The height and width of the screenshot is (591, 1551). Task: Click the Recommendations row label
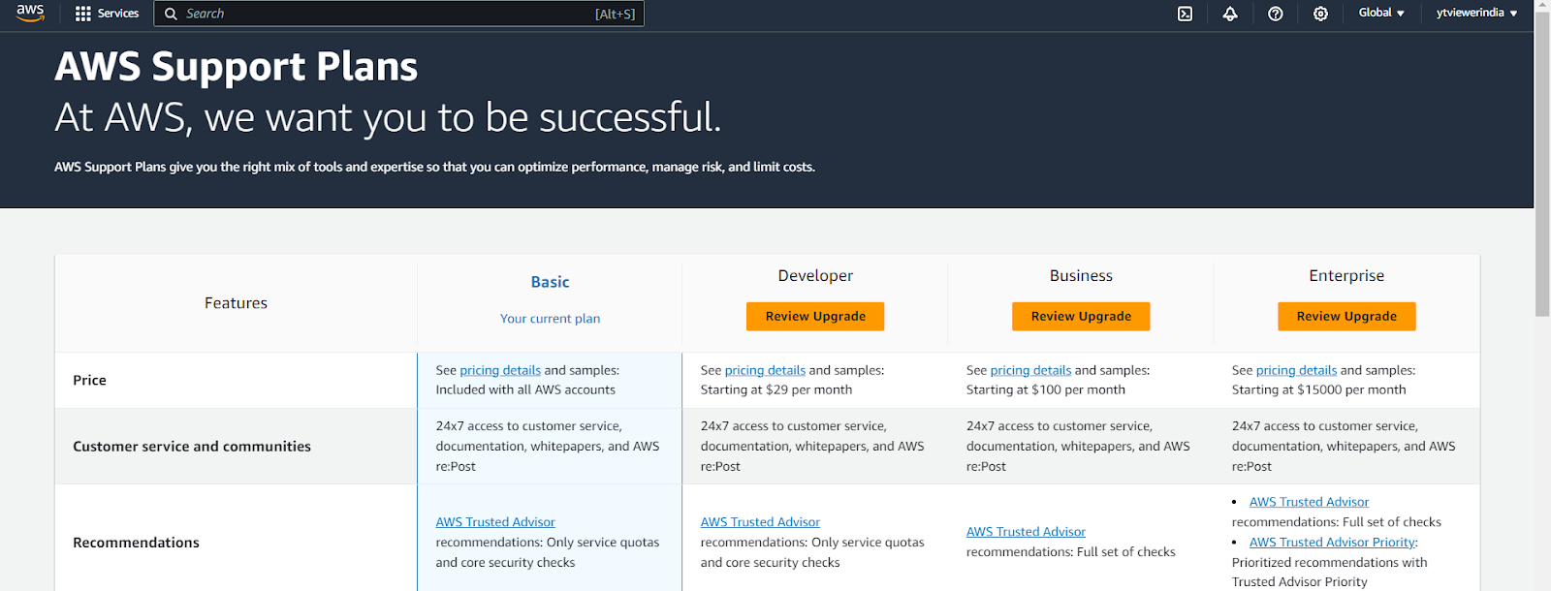(x=136, y=543)
